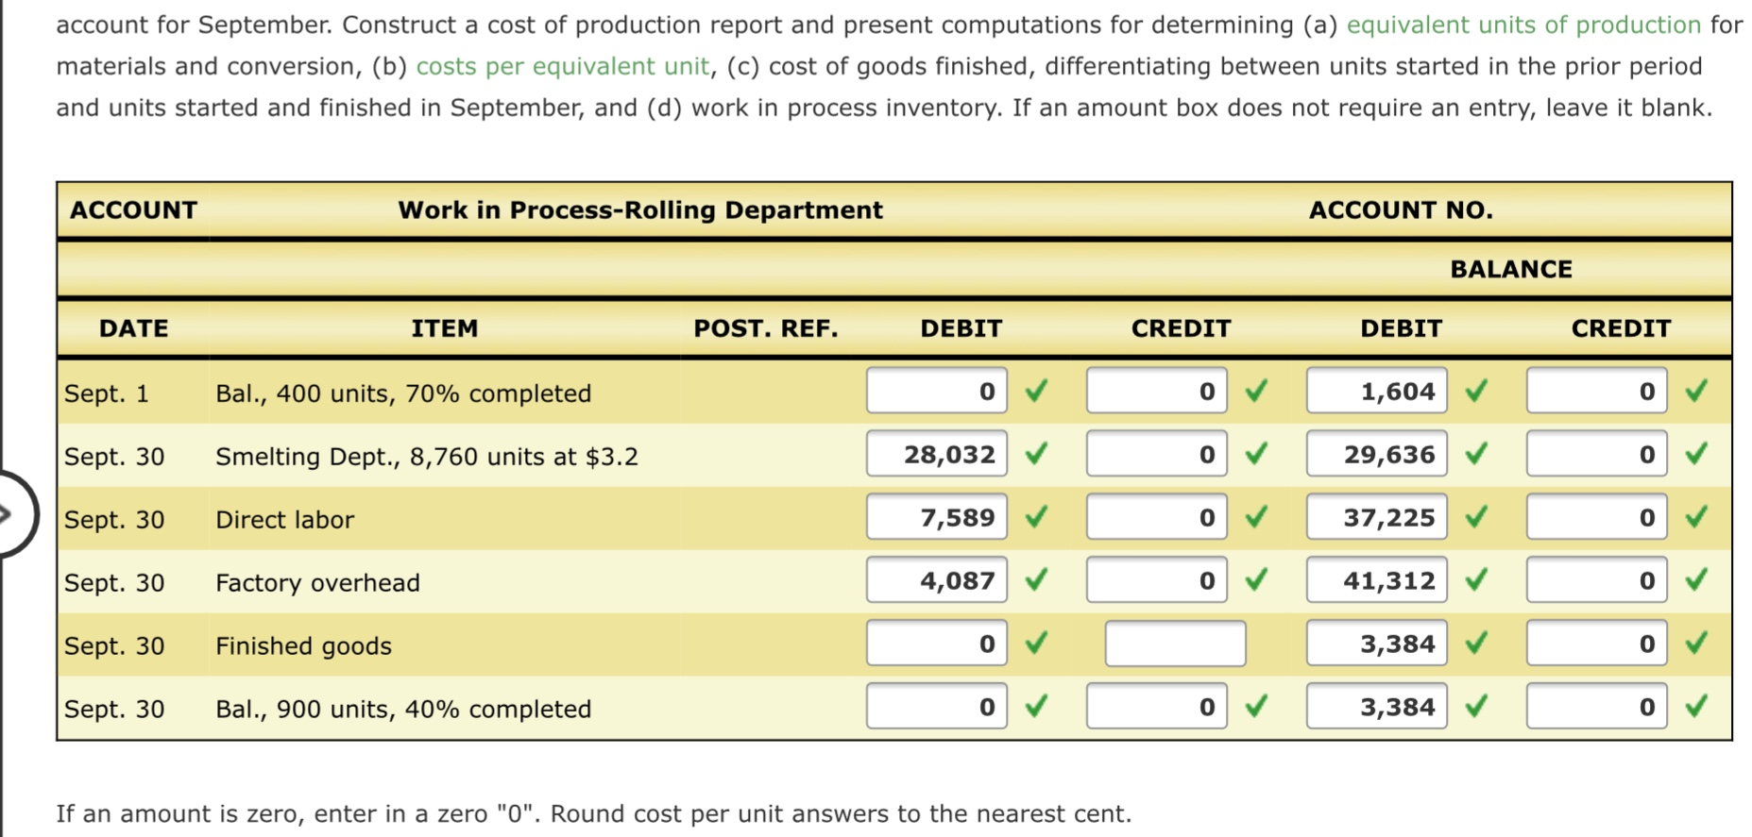Click the Sept. 1 debit field showing 0
This screenshot has width=1752, height=837.
935,390
